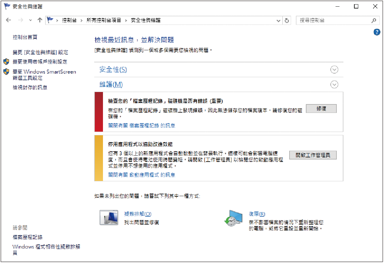Viewport: 384px width, 263px height.
Task: Click the 所有控制台項目 breadcrumb
Action: (x=104, y=20)
